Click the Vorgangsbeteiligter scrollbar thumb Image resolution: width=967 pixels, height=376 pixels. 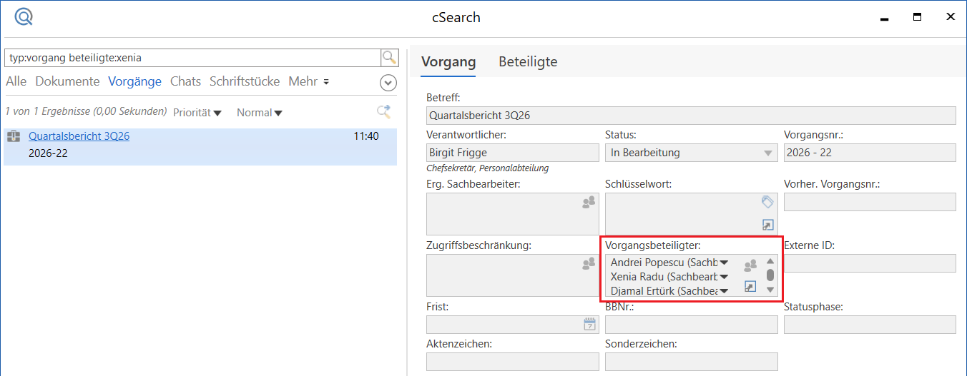coord(770,275)
